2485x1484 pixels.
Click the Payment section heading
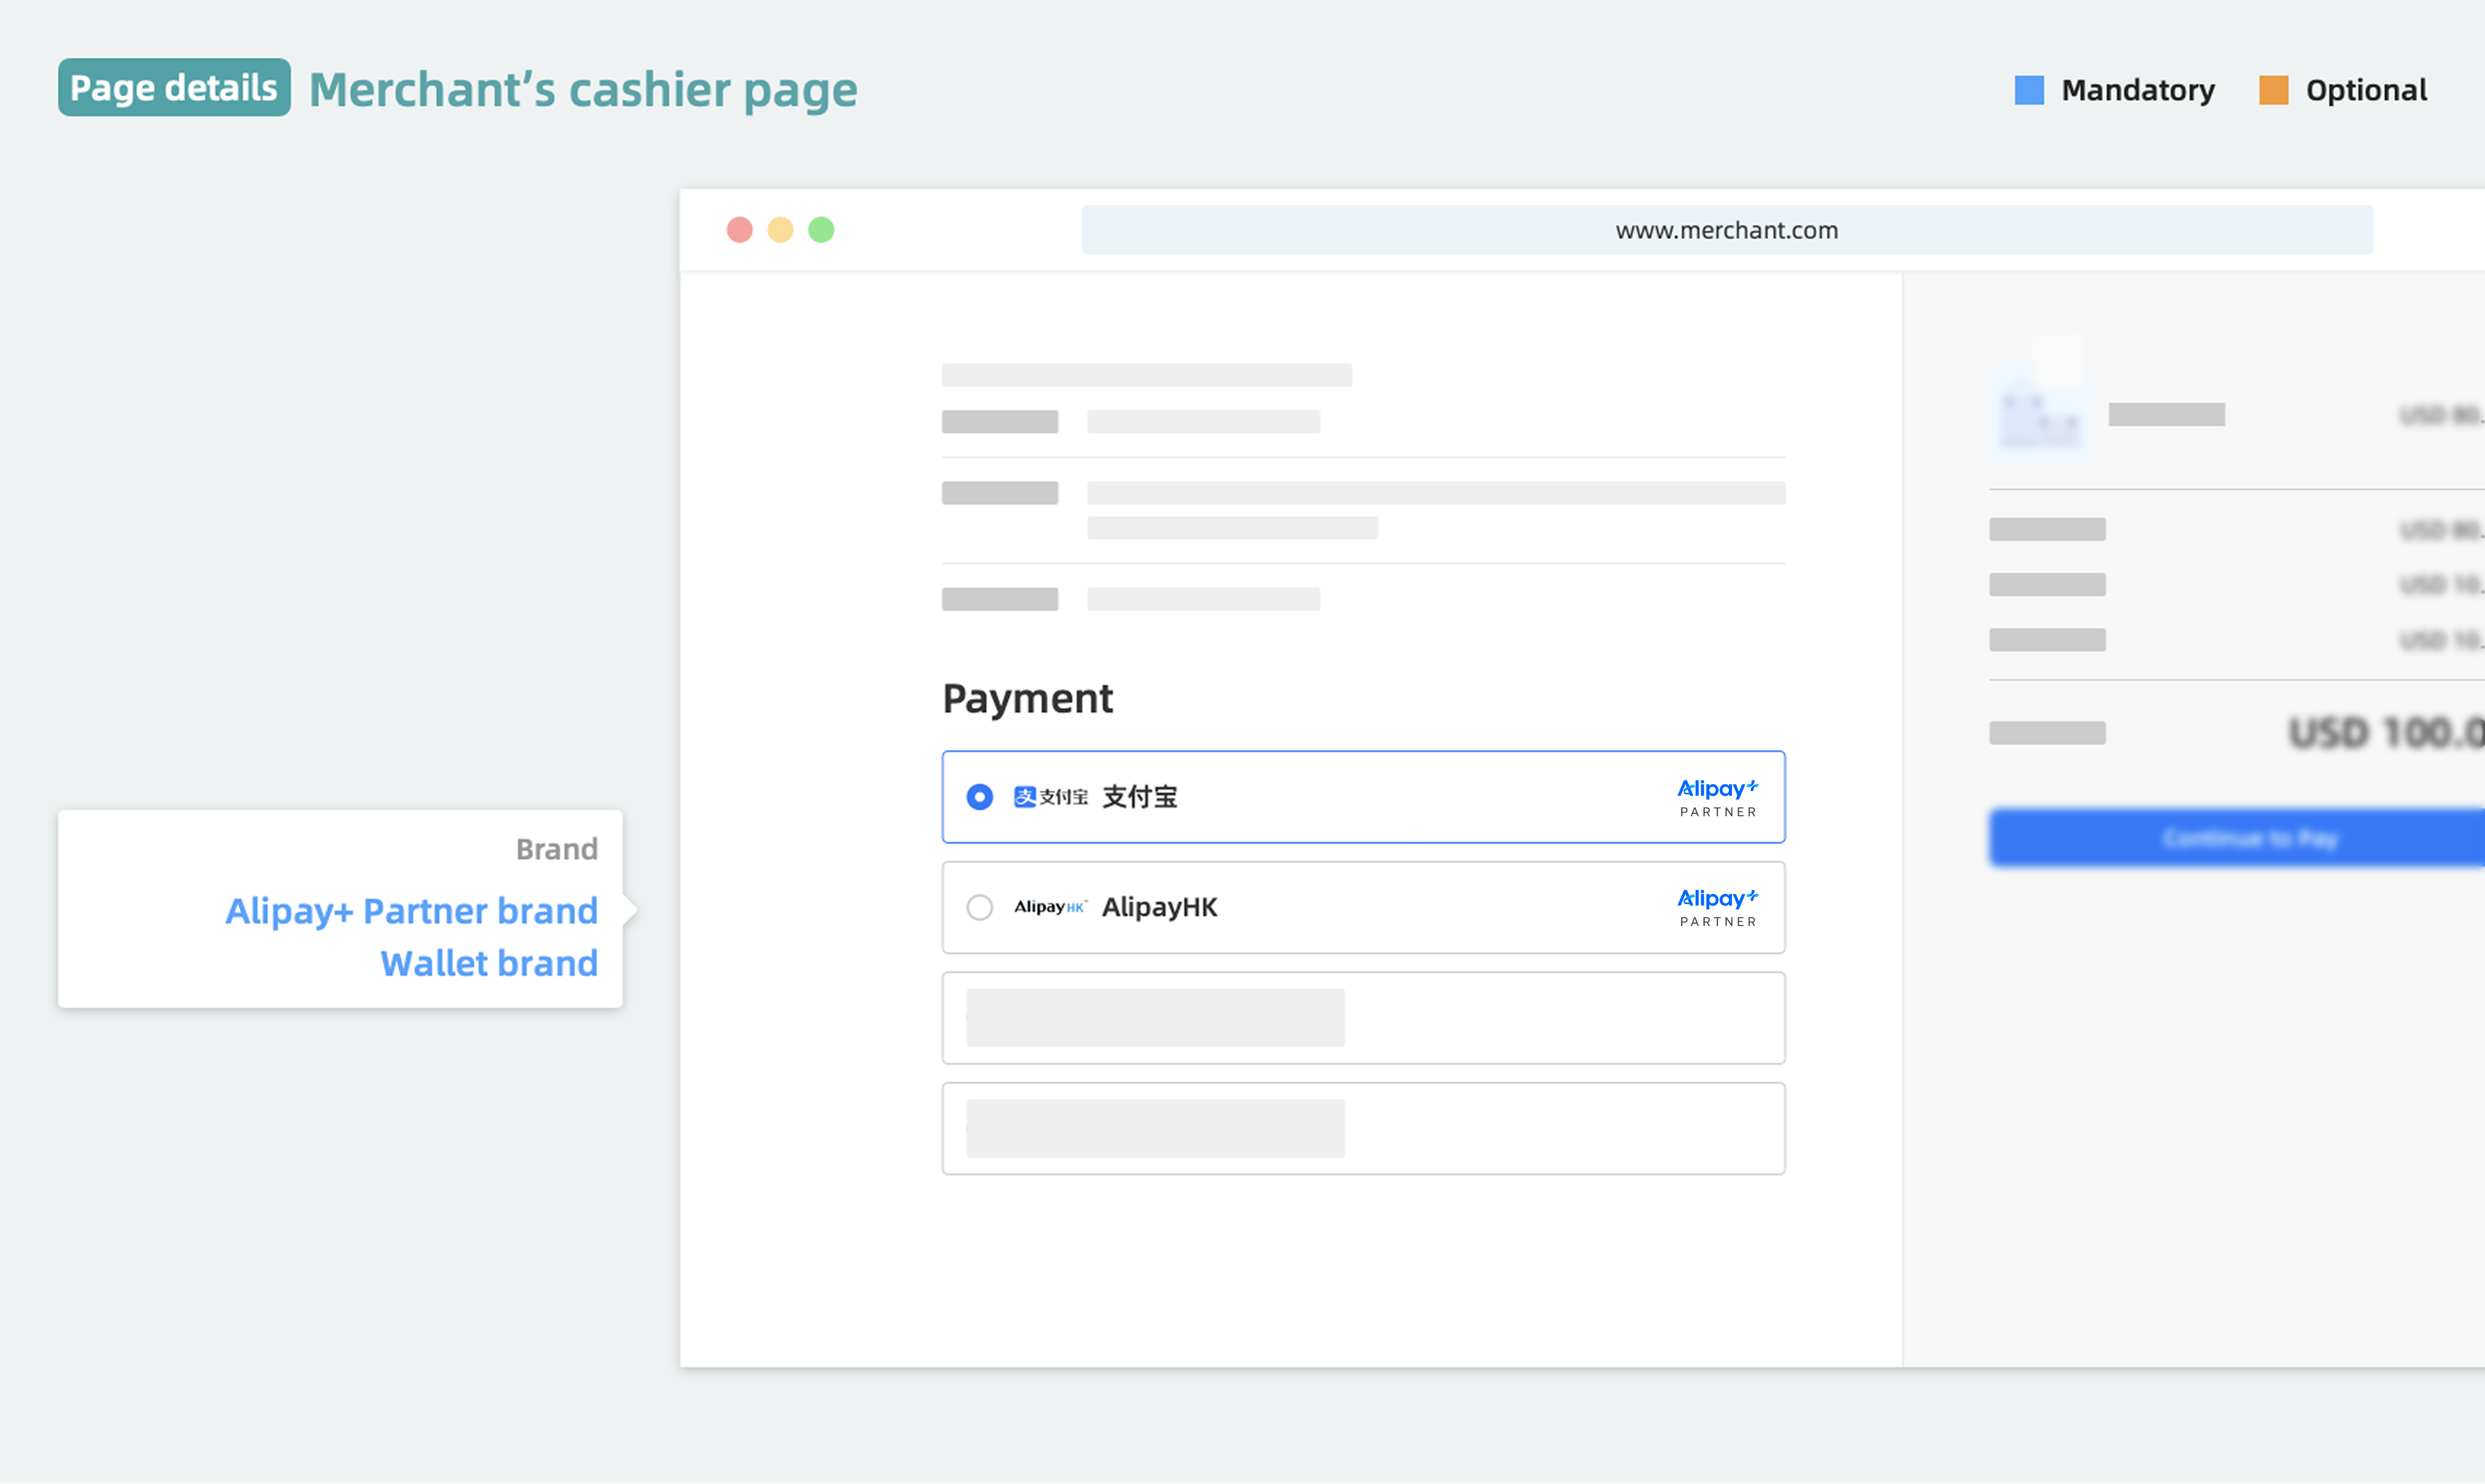(x=1027, y=698)
